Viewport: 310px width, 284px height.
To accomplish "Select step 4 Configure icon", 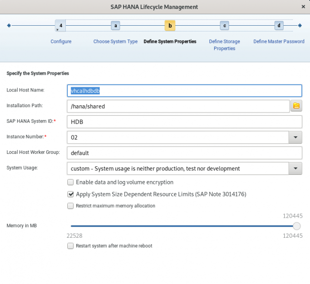I will click(x=61, y=25).
